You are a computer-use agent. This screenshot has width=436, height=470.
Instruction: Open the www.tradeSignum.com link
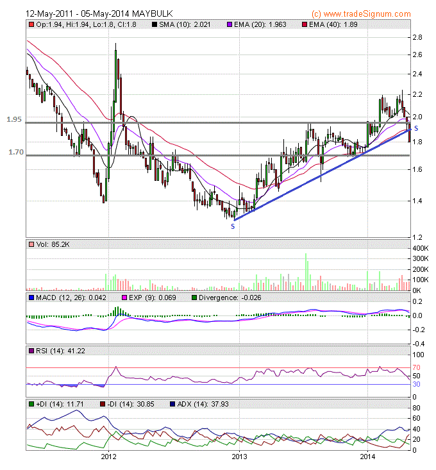pyautogui.click(x=367, y=14)
